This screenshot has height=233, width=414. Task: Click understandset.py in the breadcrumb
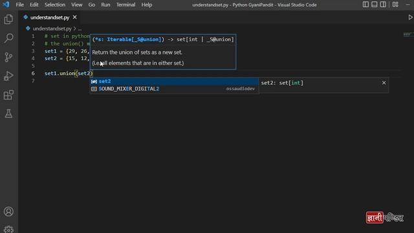[x=52, y=28]
